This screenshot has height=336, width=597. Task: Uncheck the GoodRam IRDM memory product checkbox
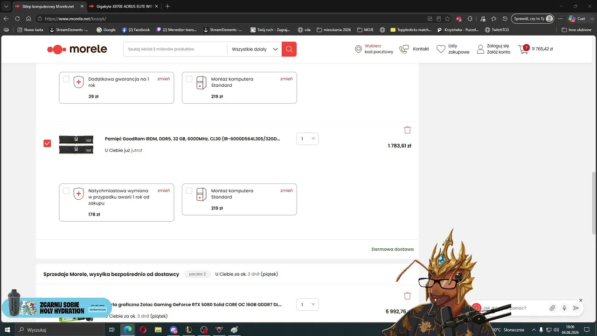coord(47,143)
